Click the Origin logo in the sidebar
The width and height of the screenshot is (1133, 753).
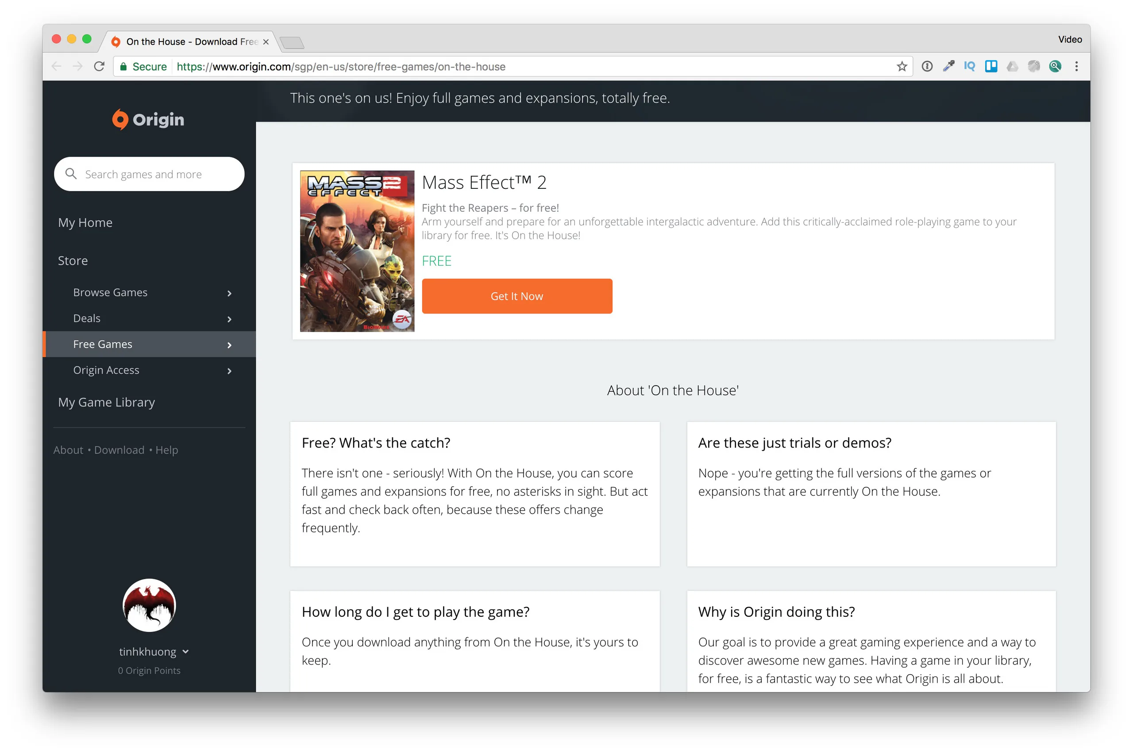148,119
